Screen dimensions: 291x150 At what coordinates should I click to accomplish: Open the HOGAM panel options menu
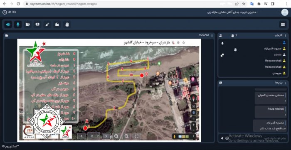[212, 35]
